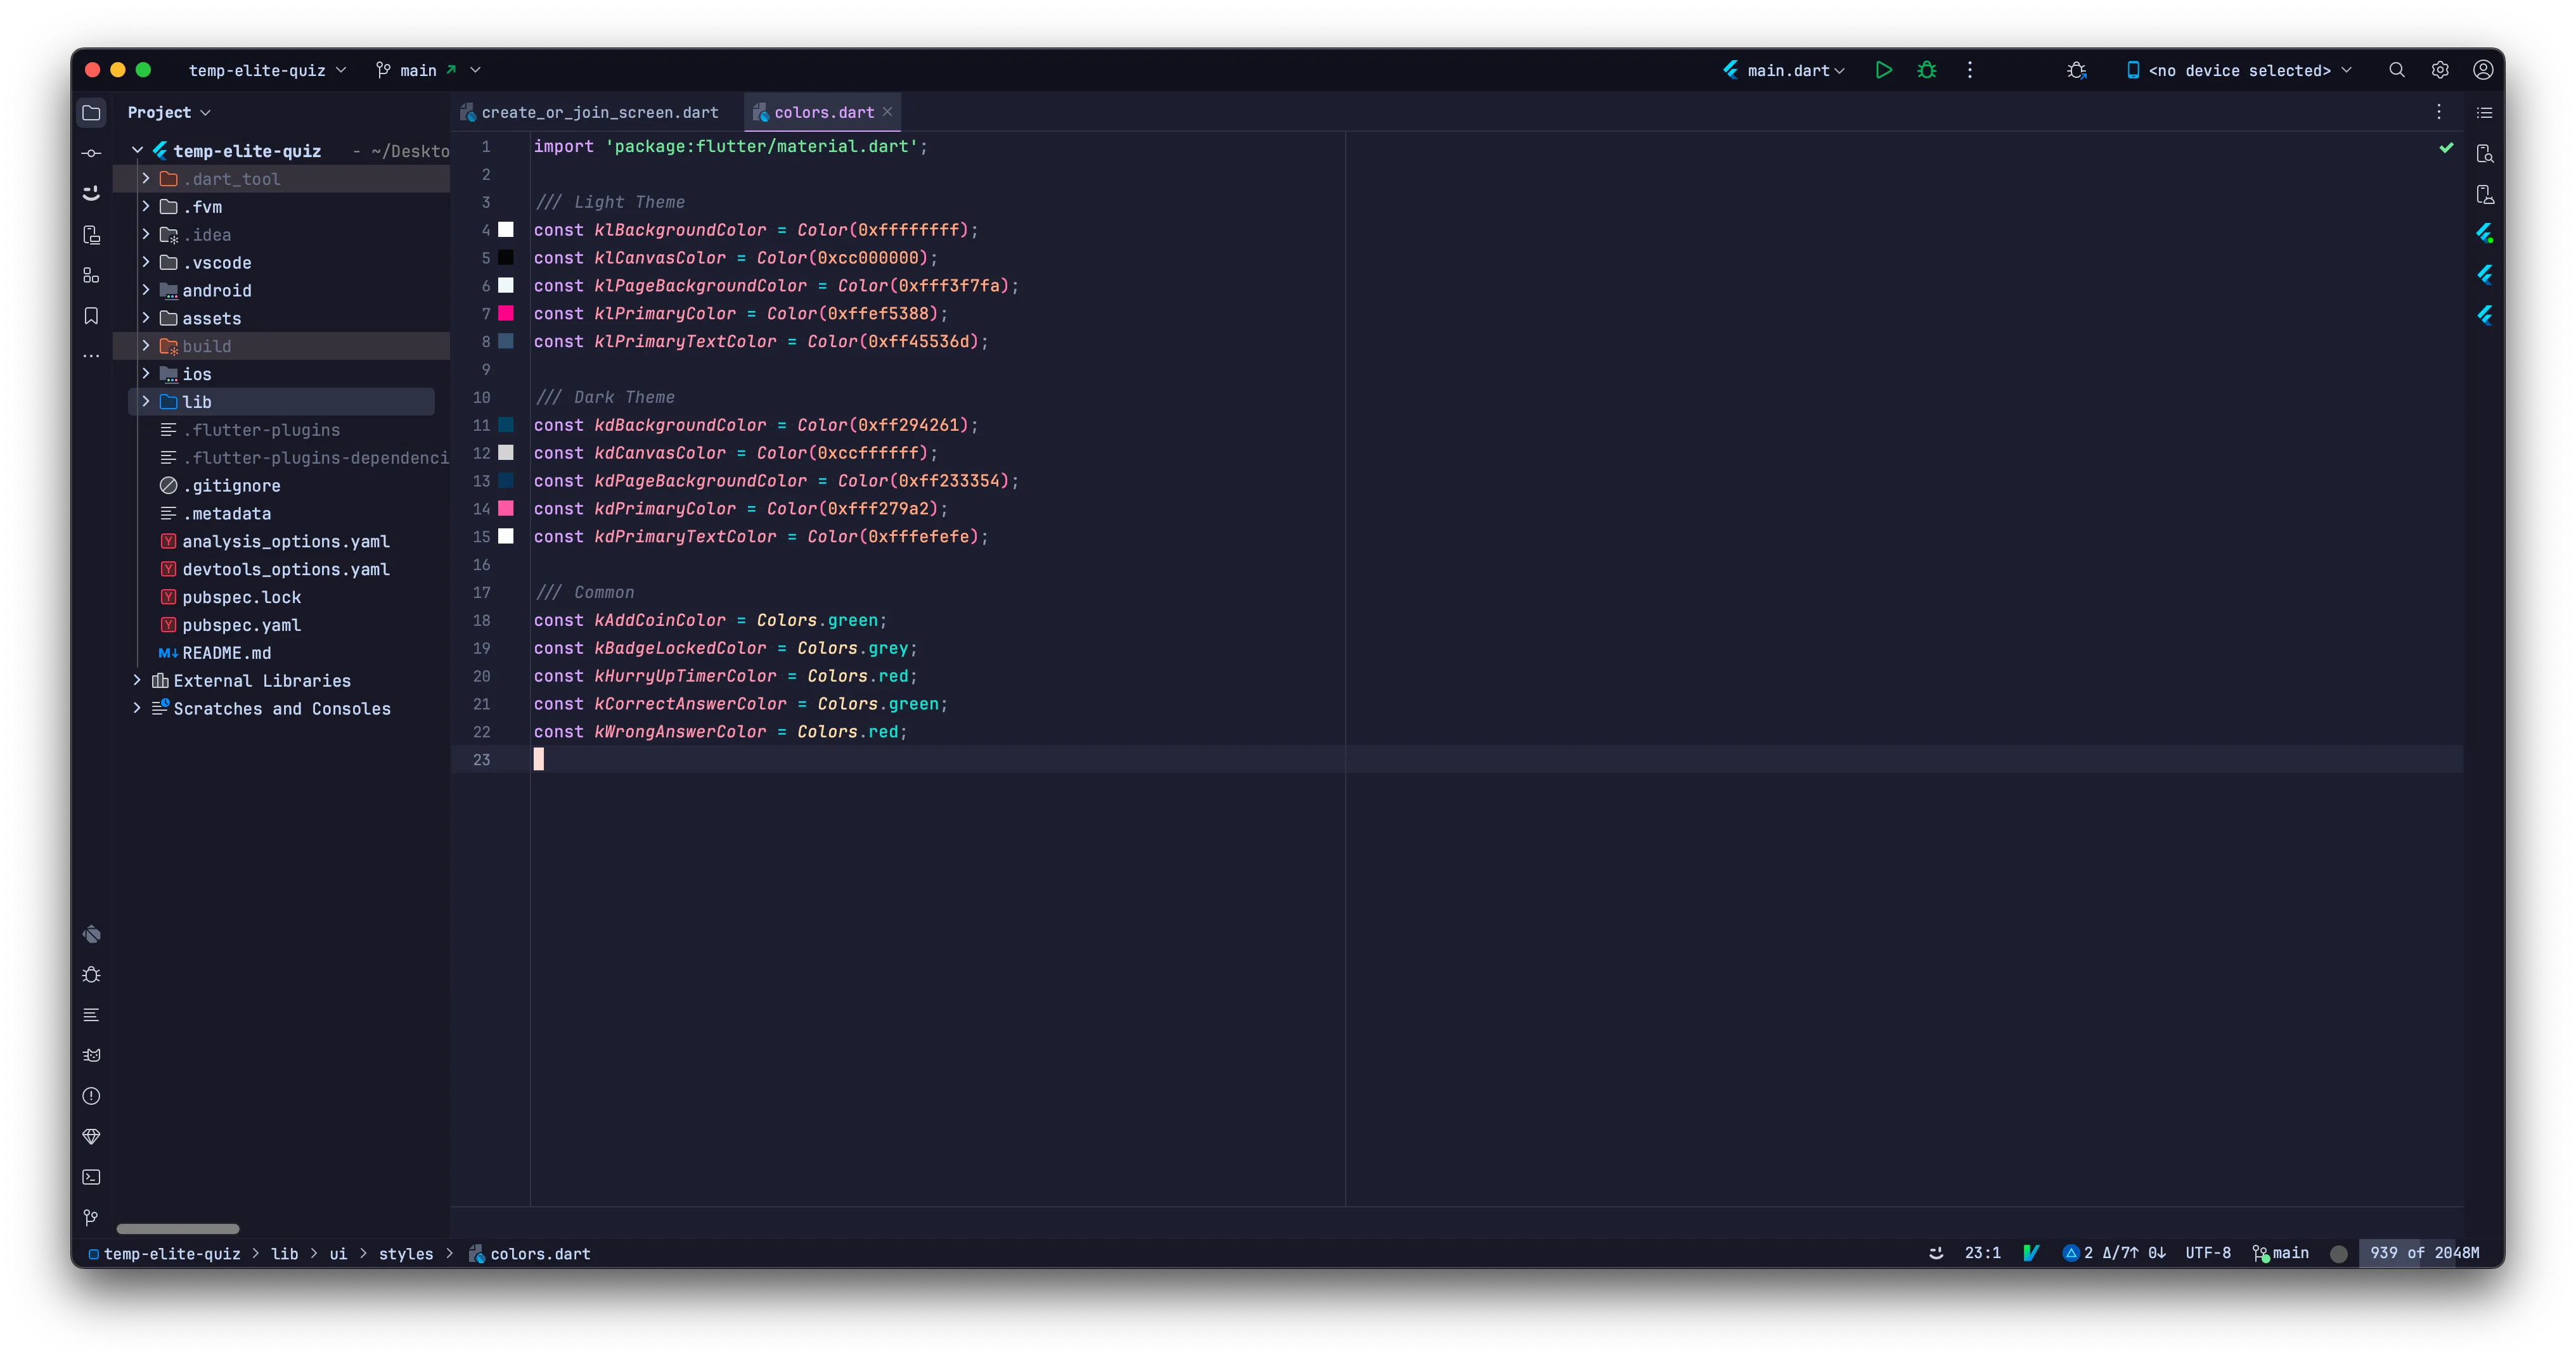Open the Terminal tool window

(91, 1177)
